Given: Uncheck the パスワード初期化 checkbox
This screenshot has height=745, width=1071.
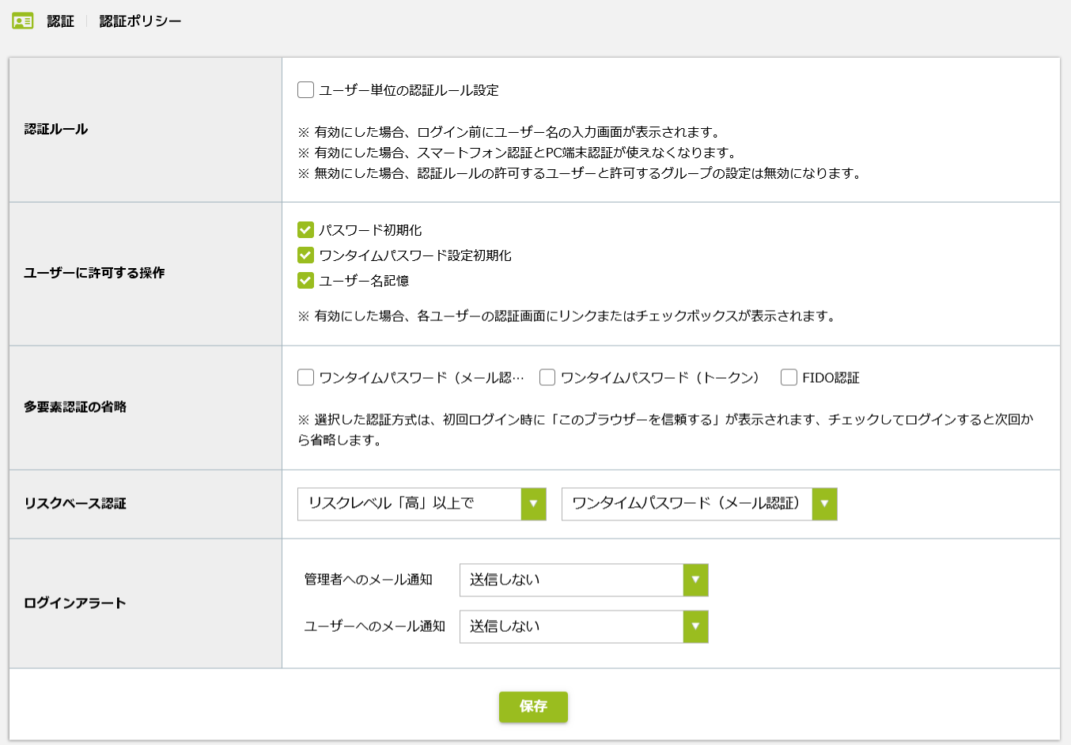Looking at the screenshot, I should [305, 230].
